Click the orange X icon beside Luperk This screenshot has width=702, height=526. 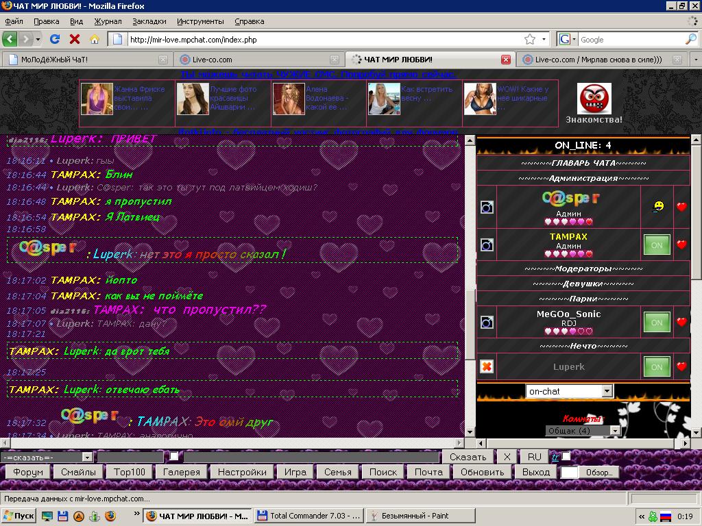pos(487,366)
